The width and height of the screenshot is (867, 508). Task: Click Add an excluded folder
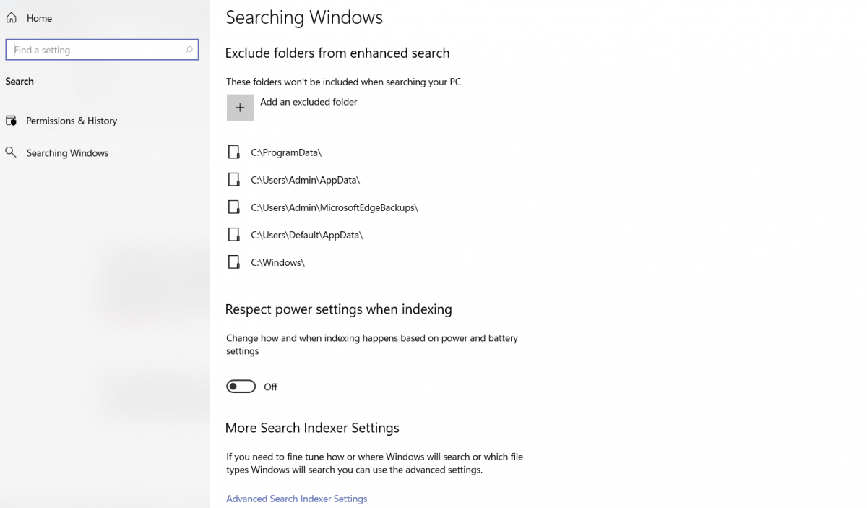[x=309, y=102]
